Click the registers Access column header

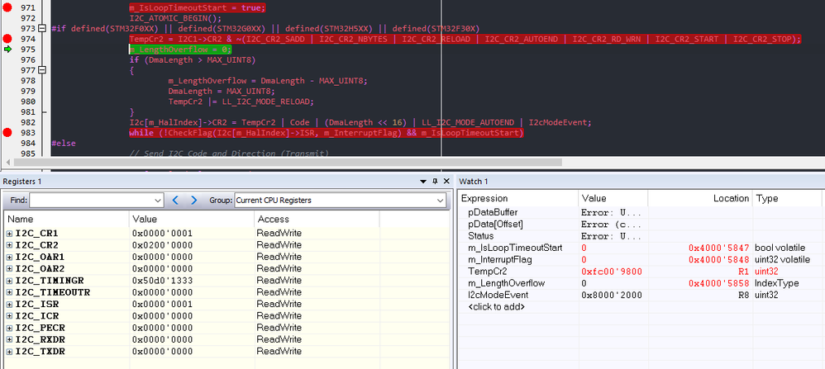pos(317,220)
